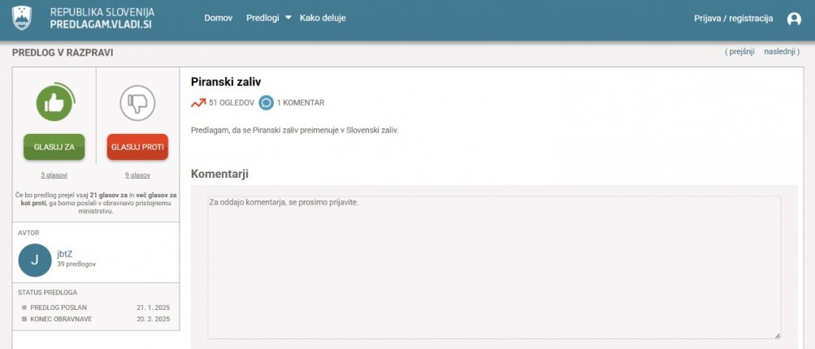Image resolution: width=815 pixels, height=349 pixels.
Task: View the 3 glasovi vote list
Action: (54, 175)
